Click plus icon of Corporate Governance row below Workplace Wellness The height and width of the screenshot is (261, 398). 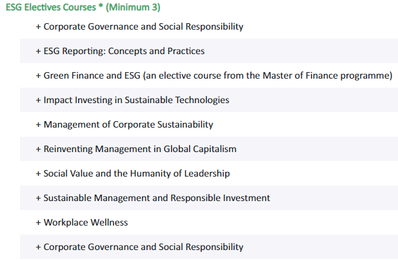pos(38,247)
